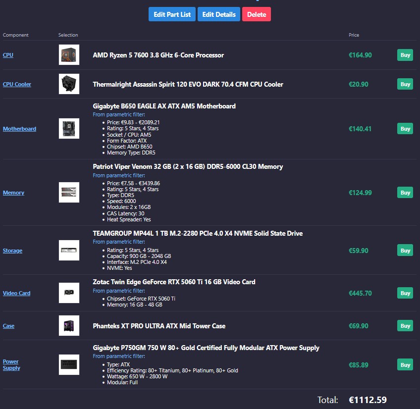
Task: Open AMD Ryzen 5 7600 product name
Action: tap(158, 55)
